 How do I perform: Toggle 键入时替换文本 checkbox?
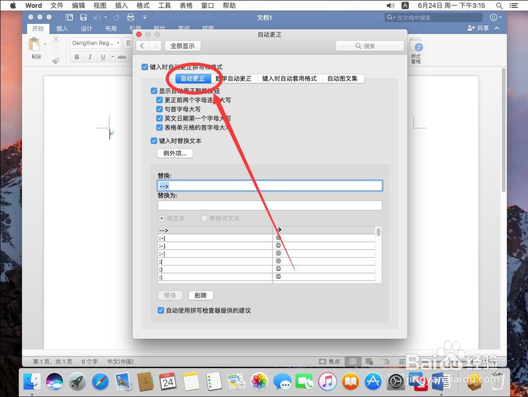pyautogui.click(x=154, y=141)
